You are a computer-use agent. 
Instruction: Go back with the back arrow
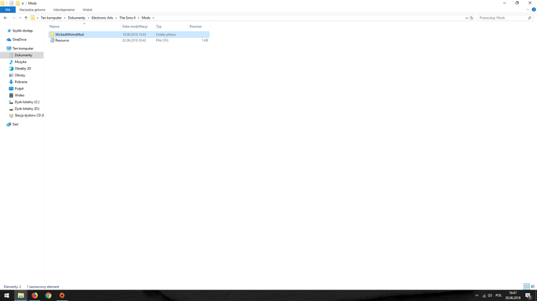click(x=5, y=18)
